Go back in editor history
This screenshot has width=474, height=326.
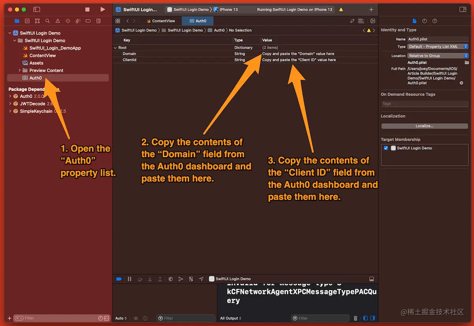click(128, 21)
